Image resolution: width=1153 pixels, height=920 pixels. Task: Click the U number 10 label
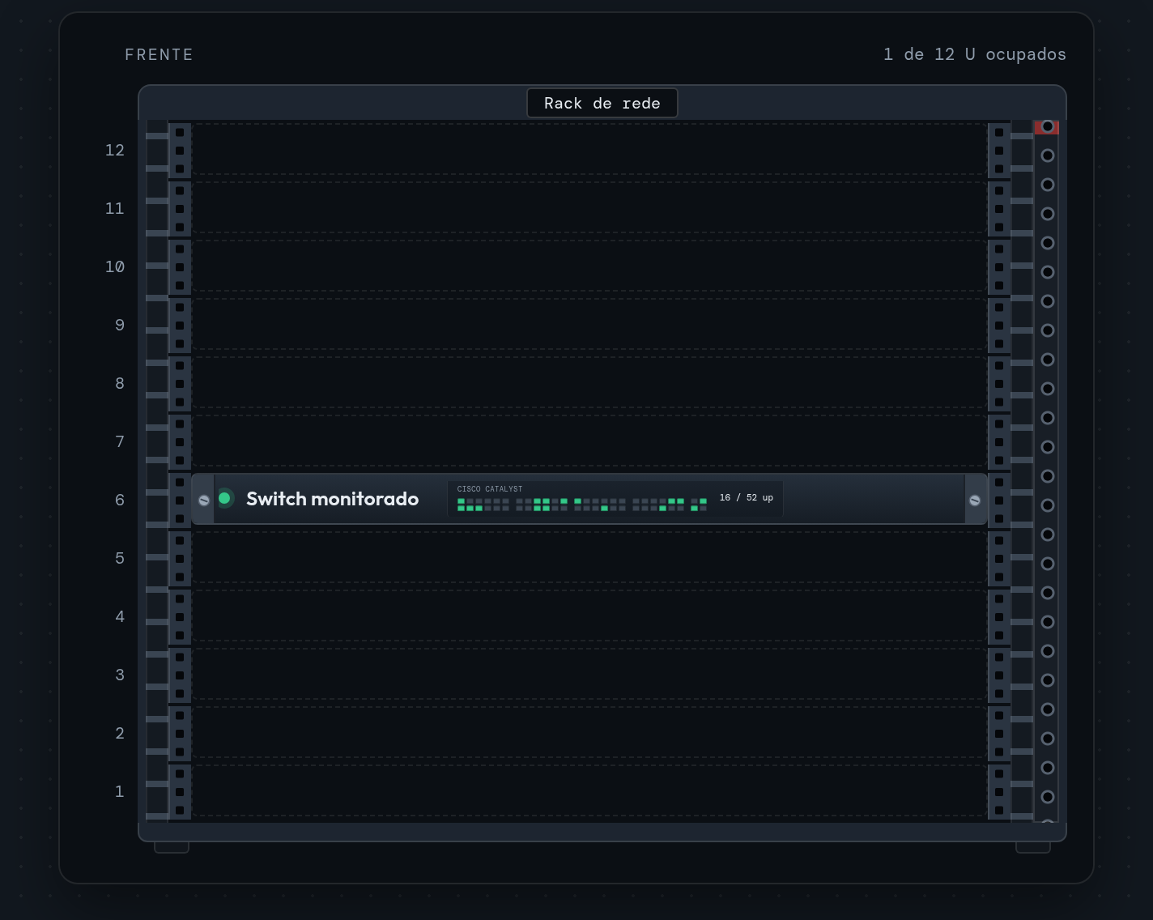click(115, 266)
